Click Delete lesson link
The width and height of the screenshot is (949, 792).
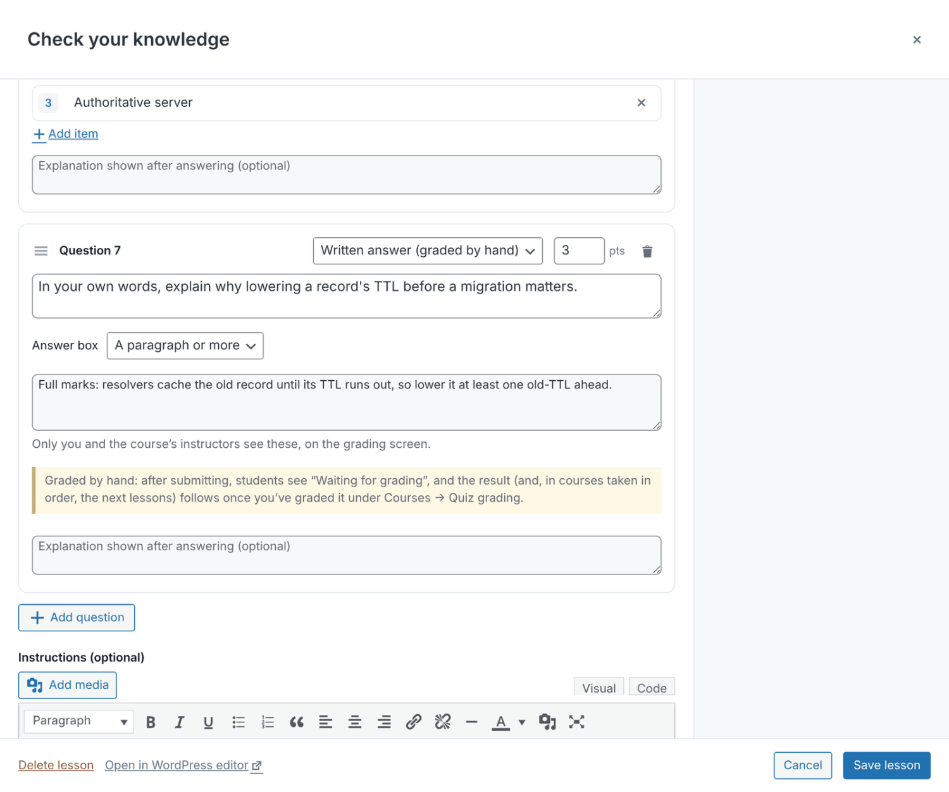click(x=56, y=765)
